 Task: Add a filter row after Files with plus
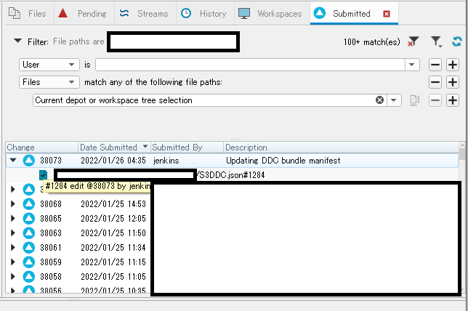tap(453, 82)
